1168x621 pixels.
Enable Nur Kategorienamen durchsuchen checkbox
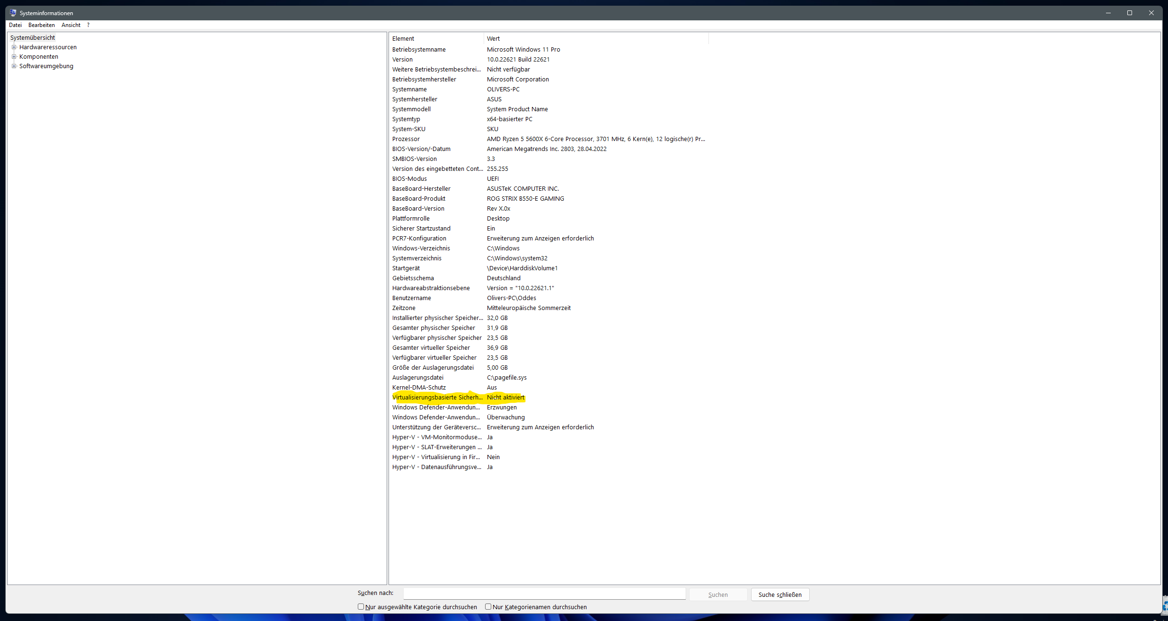click(488, 606)
